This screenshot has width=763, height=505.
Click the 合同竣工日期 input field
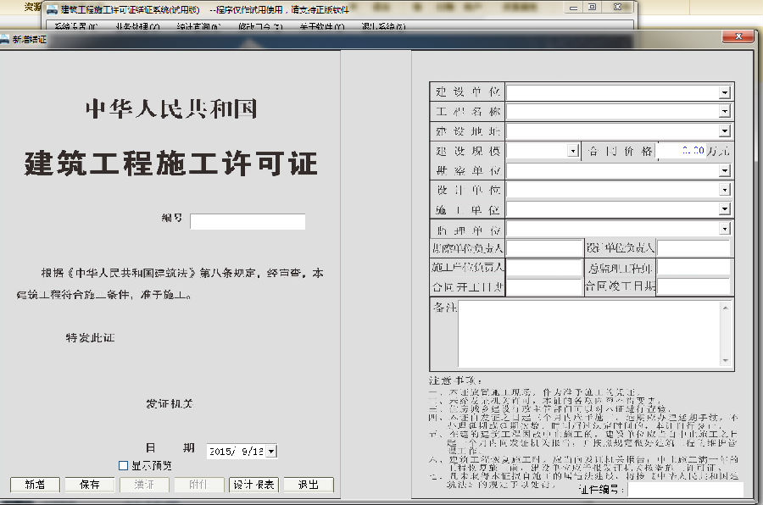pos(693,287)
